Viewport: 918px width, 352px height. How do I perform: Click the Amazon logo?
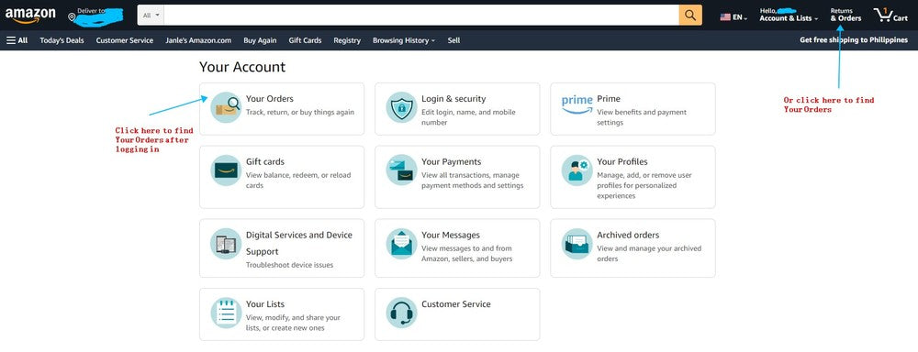(30, 16)
